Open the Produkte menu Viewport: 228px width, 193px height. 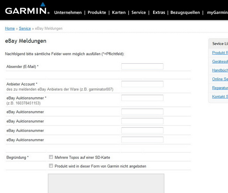(97, 13)
